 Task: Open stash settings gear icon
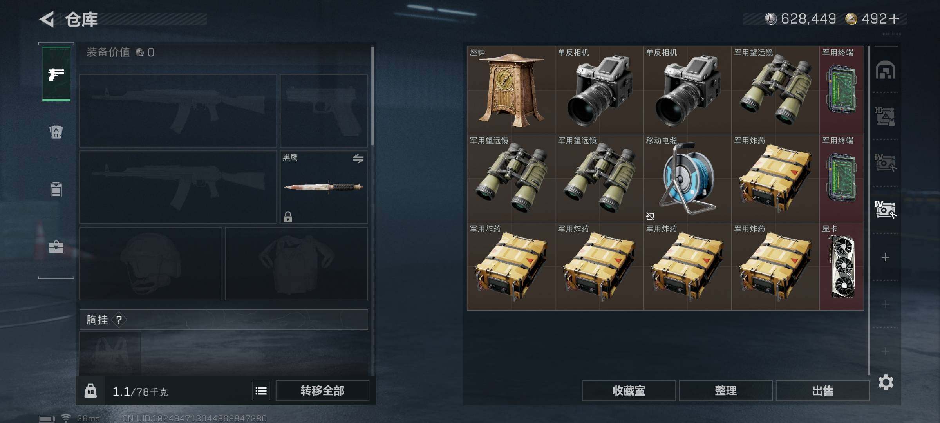[886, 382]
